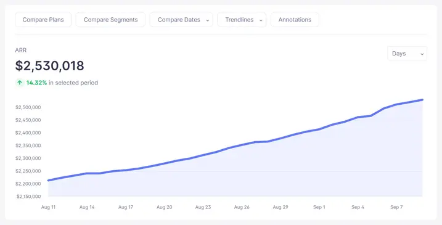Click the $2,400,000 y-axis label
Image resolution: width=442 pixels, height=225 pixels.
click(x=28, y=133)
